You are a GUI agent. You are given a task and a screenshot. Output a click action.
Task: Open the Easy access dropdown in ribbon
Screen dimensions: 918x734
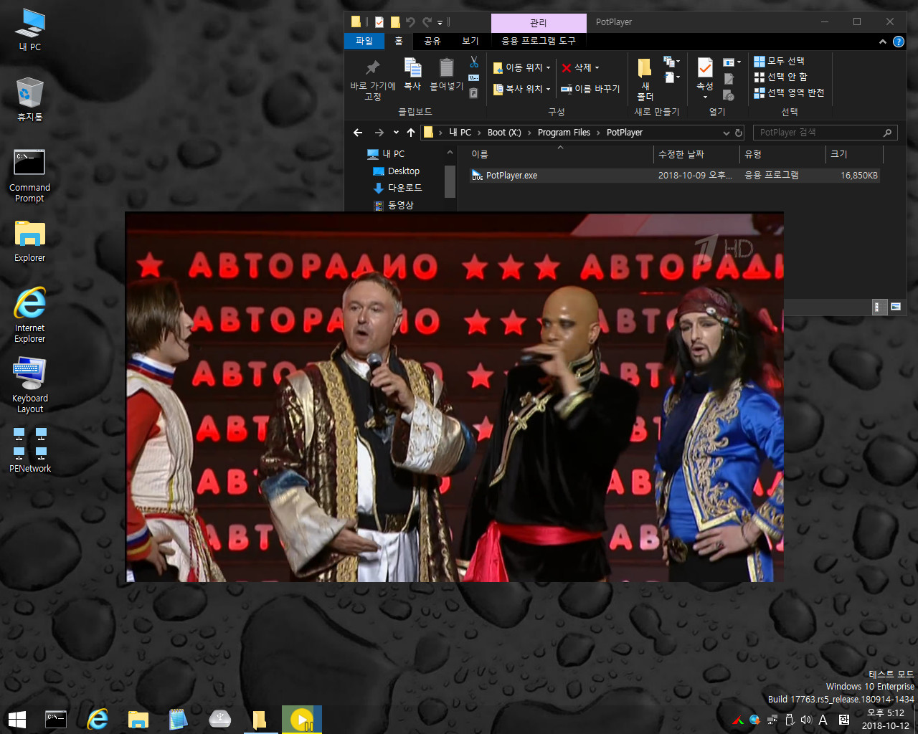point(672,77)
